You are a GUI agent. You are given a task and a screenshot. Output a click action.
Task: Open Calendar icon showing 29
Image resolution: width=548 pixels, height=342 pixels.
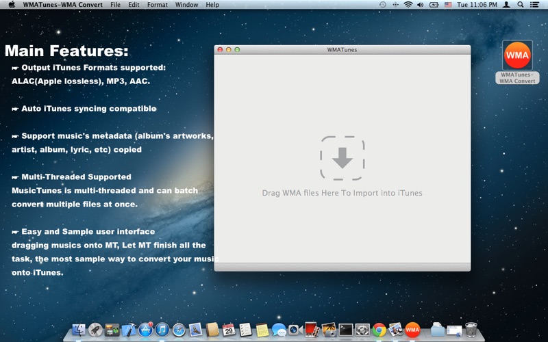coord(229,330)
